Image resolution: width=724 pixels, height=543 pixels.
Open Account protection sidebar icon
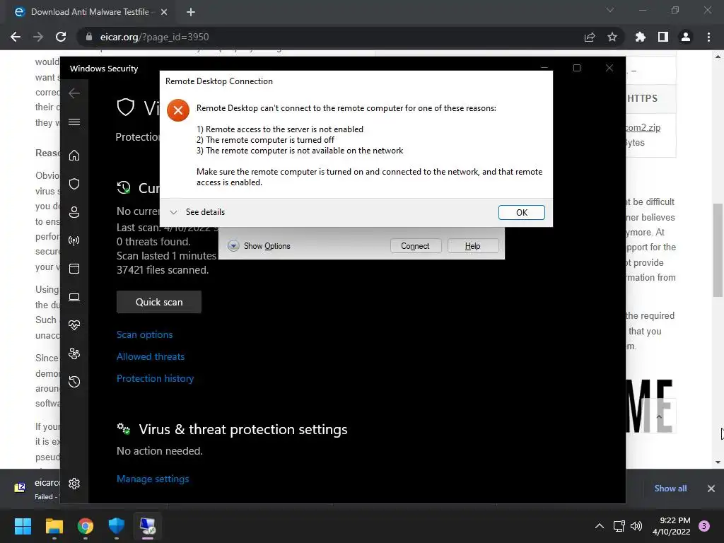coord(74,212)
